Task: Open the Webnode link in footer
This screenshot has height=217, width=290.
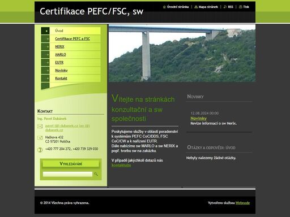Action: pos(242,203)
